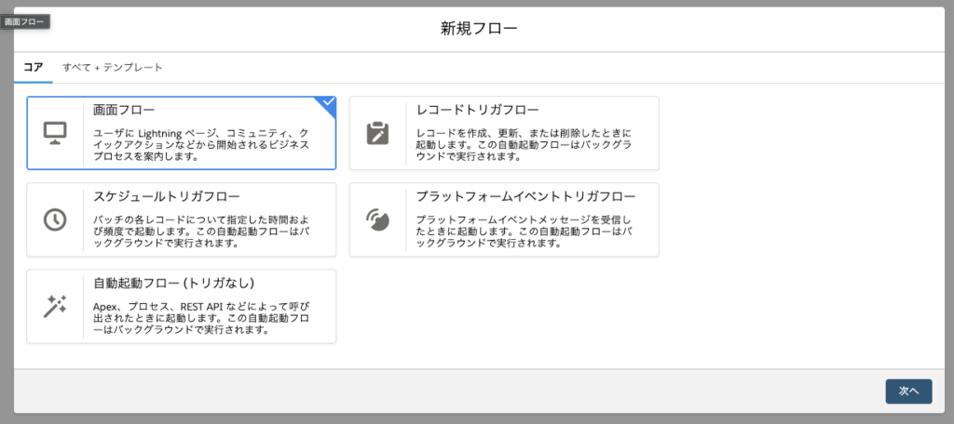This screenshot has height=424, width=954.
Task: Click the magic wand icon for 自動起動フロー
Action: point(55,306)
